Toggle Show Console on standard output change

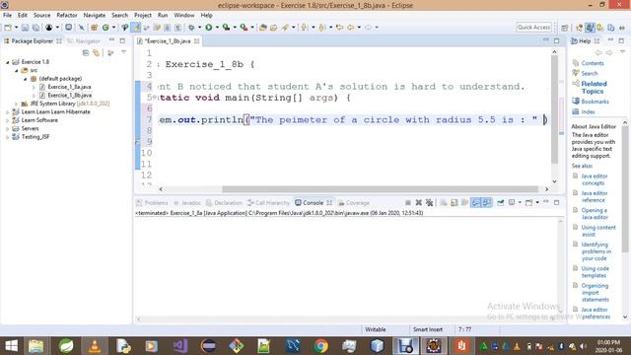(x=476, y=202)
